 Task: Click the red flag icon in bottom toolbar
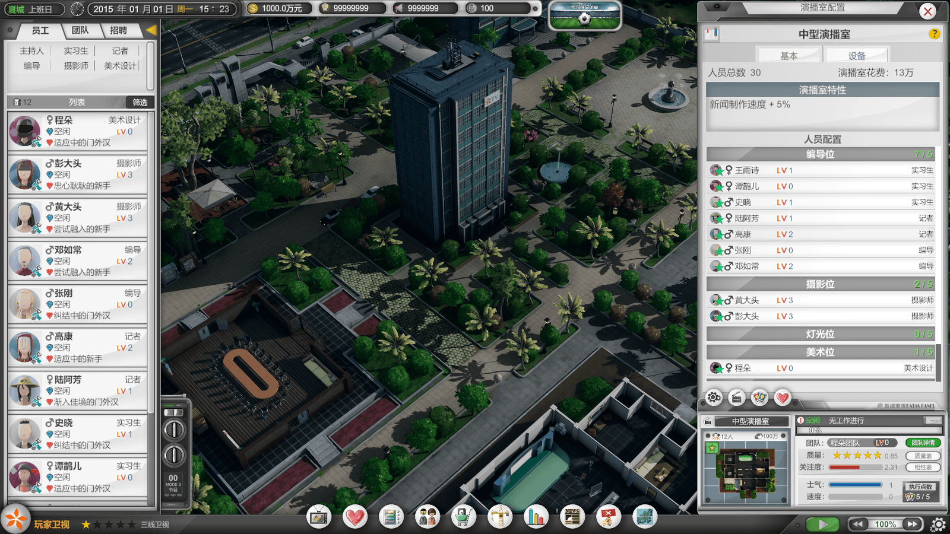(x=608, y=517)
